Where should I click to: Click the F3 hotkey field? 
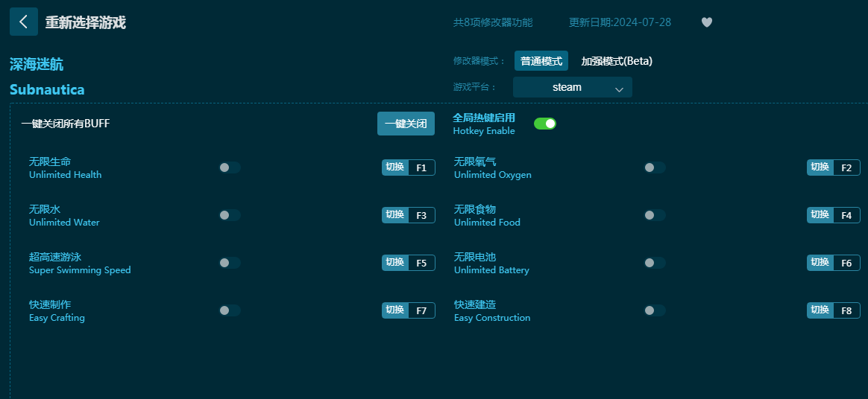pos(421,215)
